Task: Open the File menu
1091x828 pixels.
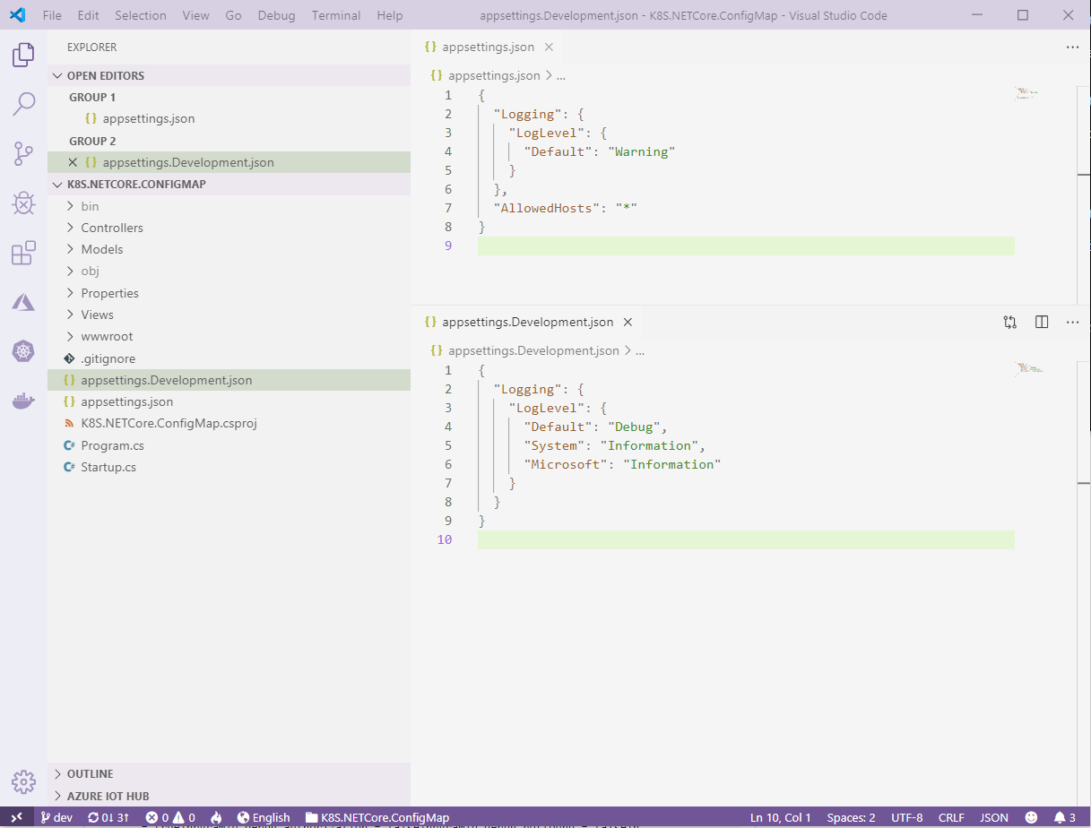Action: (53, 15)
